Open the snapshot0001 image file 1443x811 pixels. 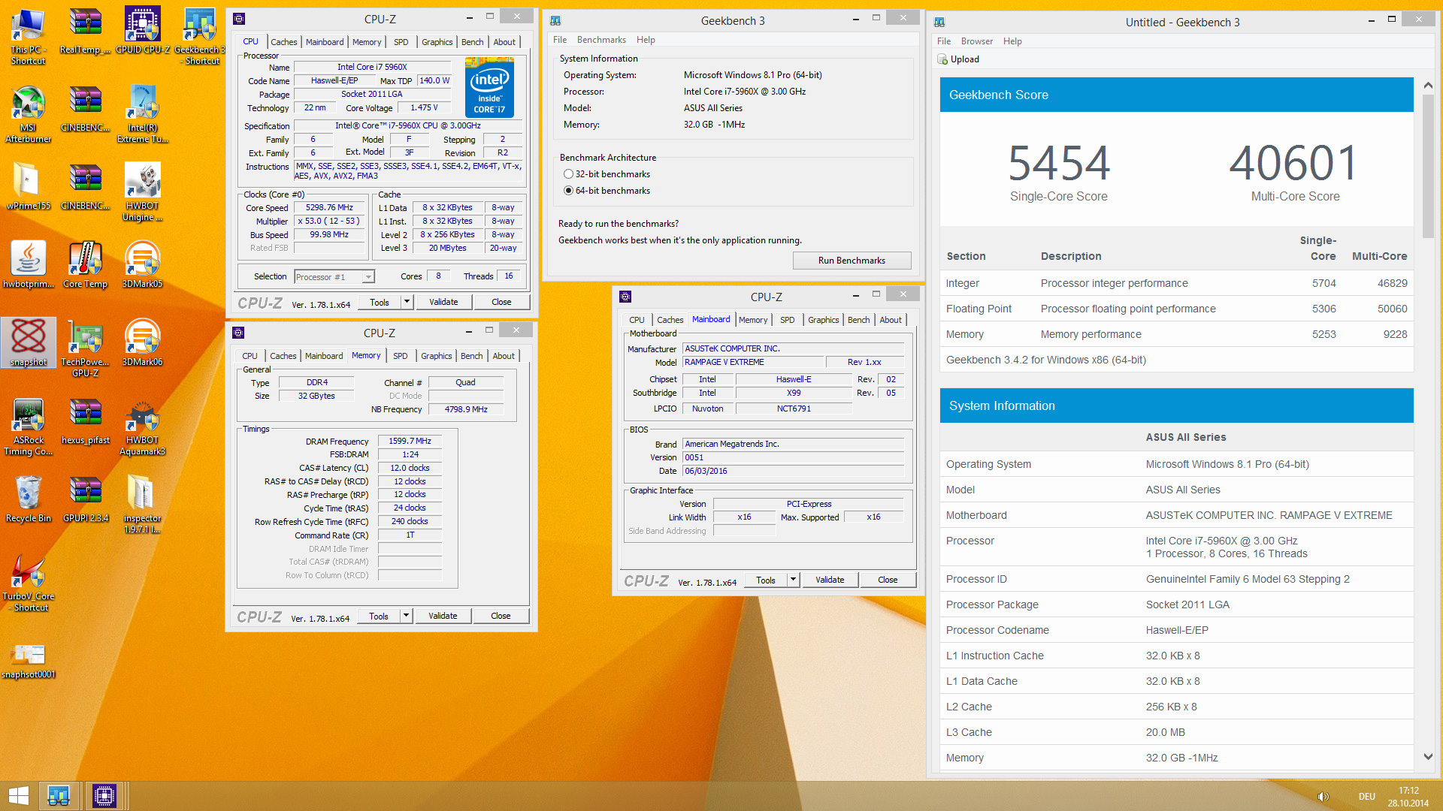[x=28, y=661]
